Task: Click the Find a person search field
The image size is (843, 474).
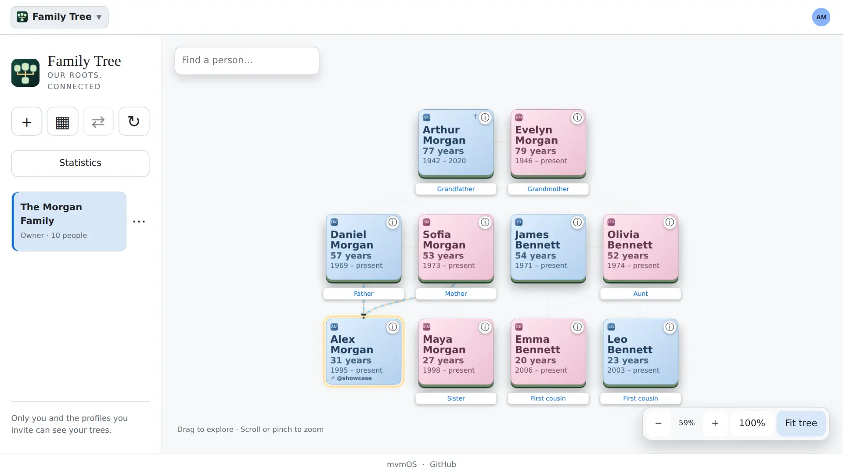Action: click(x=247, y=61)
